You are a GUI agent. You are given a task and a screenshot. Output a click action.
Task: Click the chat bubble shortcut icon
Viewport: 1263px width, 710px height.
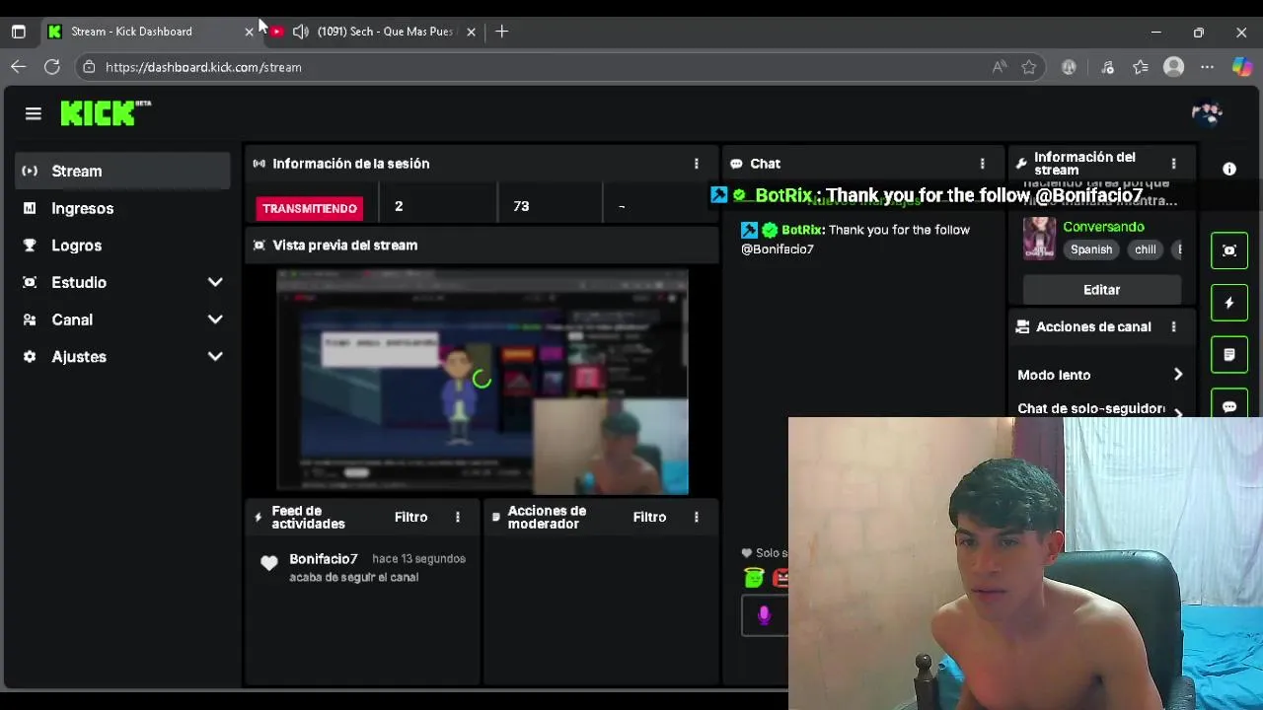(x=1229, y=404)
